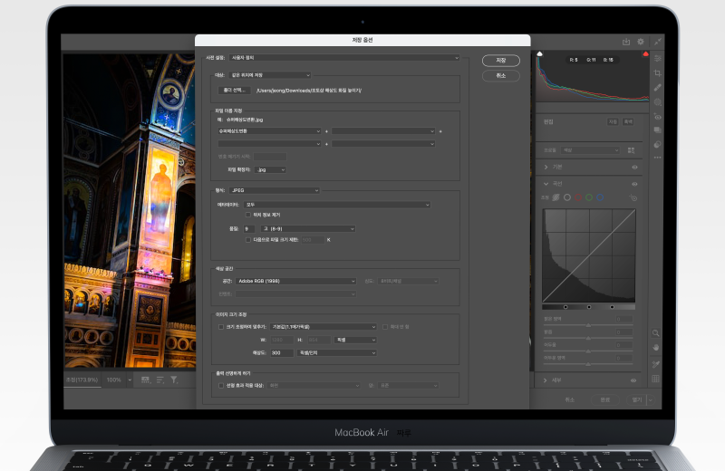Select the Edit sliders tool icon
This screenshot has width=725, height=471.
point(658,58)
